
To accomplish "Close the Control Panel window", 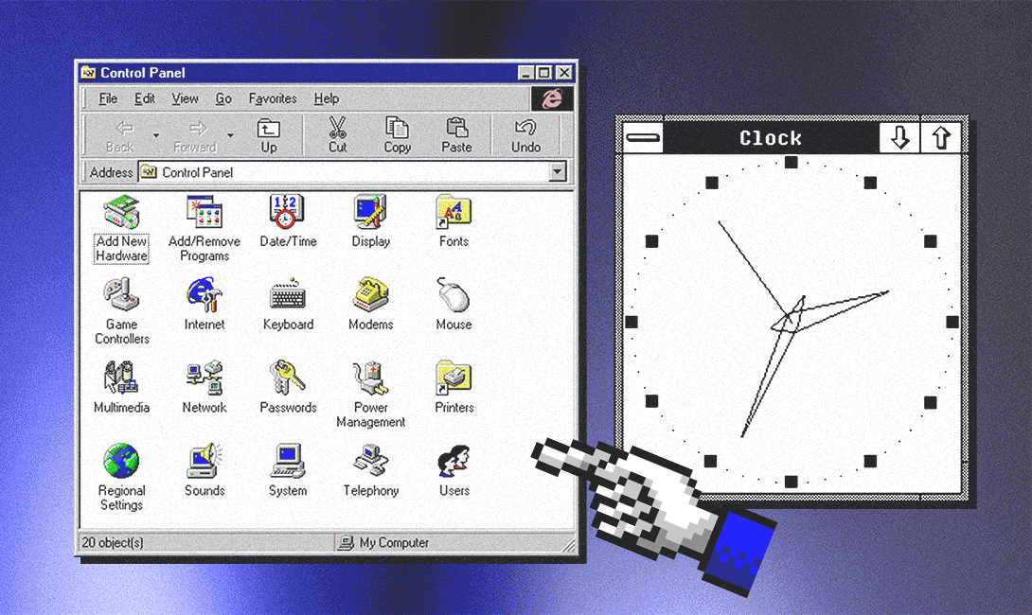I will point(564,72).
